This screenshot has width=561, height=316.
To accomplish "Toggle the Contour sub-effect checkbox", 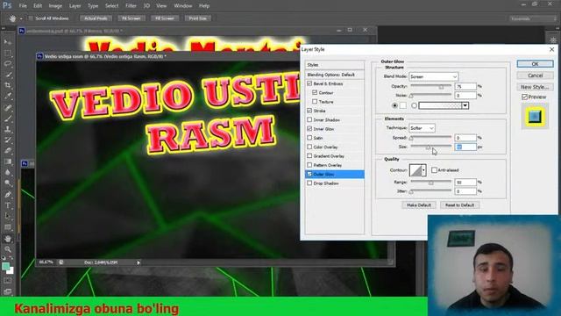I will click(x=315, y=92).
